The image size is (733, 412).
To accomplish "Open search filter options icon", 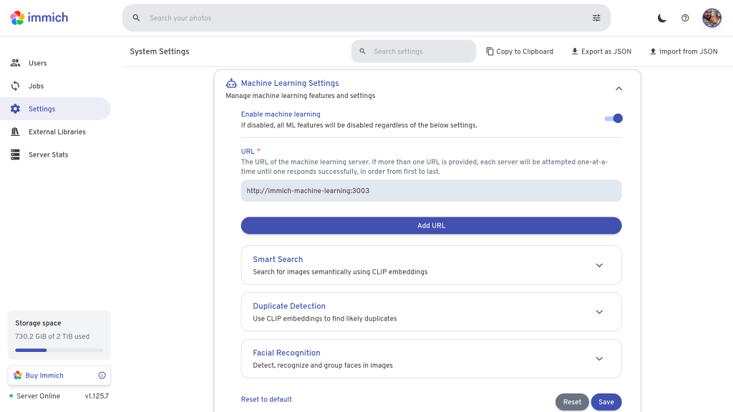I will (x=596, y=18).
